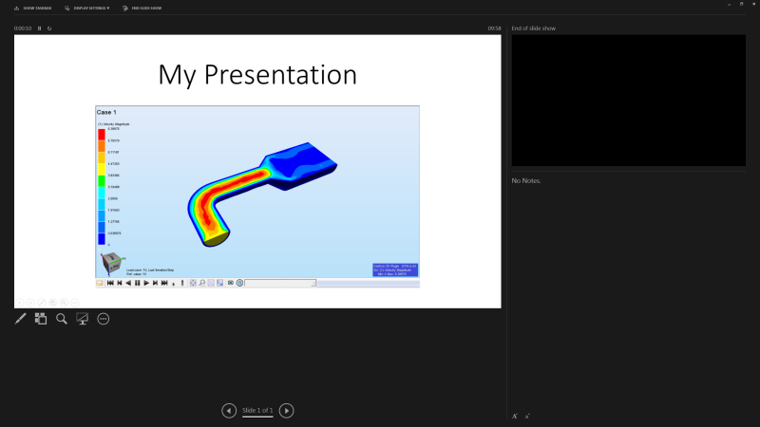Go to the previous slide arrow
Image resolution: width=760 pixels, height=427 pixels.
229,411
